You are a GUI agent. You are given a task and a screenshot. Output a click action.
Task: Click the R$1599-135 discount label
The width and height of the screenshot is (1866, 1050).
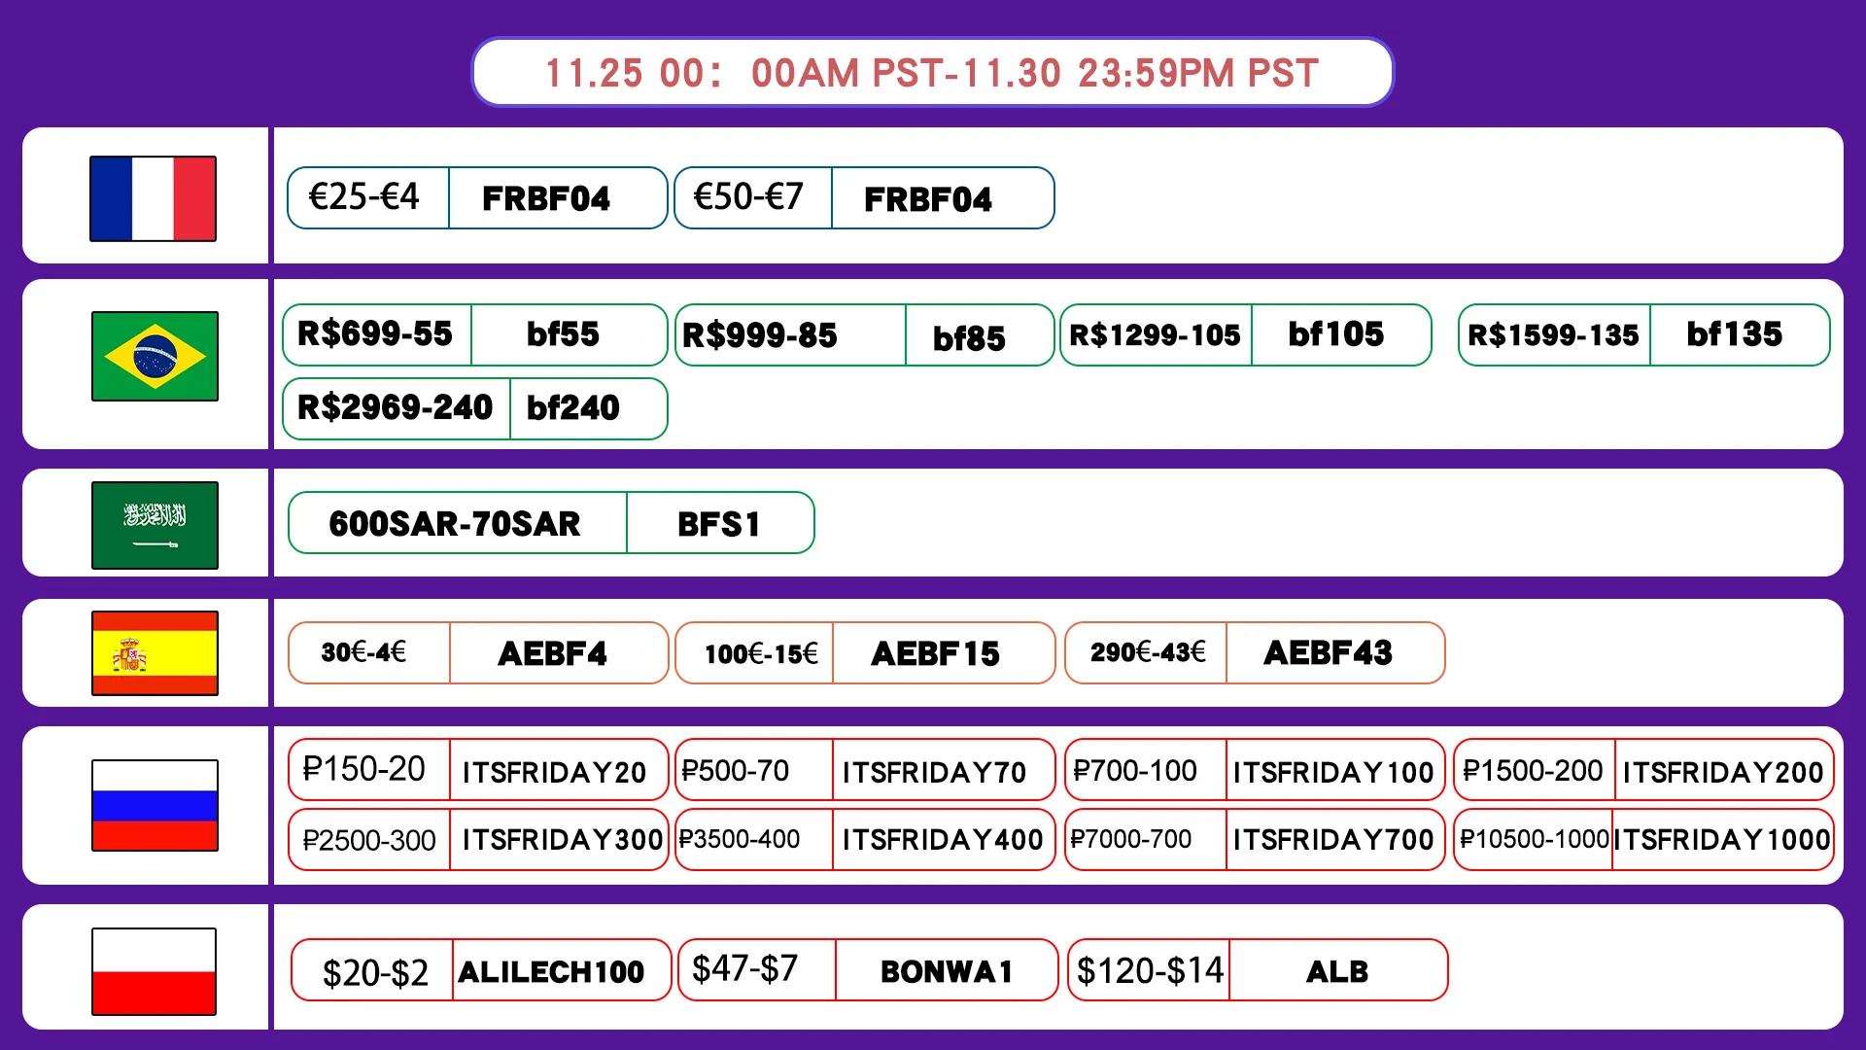(x=1553, y=335)
